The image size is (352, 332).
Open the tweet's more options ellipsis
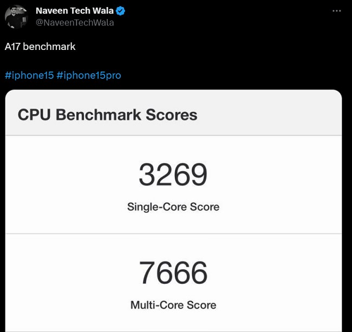click(336, 11)
